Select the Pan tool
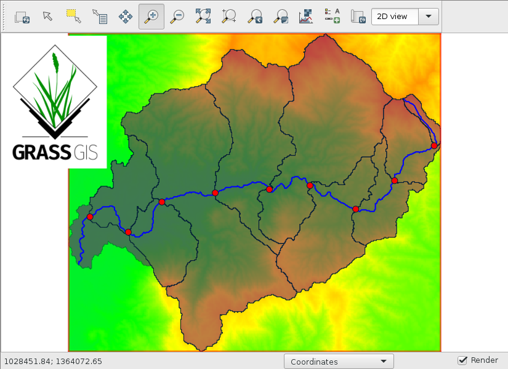Viewport: 508px width, 369px height. [x=126, y=17]
